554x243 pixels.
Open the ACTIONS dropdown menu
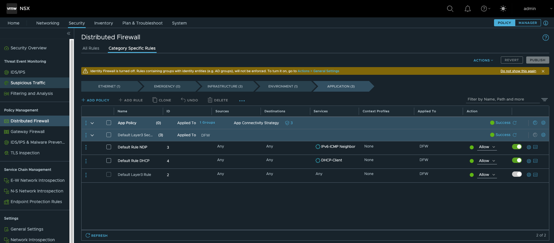coord(483,60)
